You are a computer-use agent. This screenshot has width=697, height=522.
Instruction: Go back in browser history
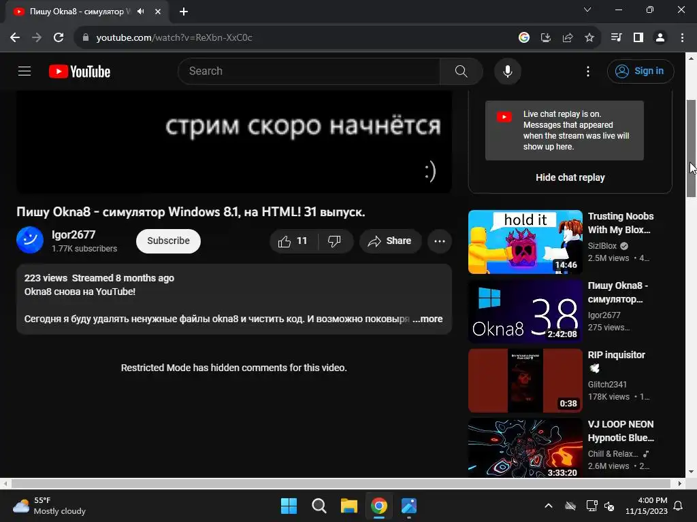tap(15, 37)
